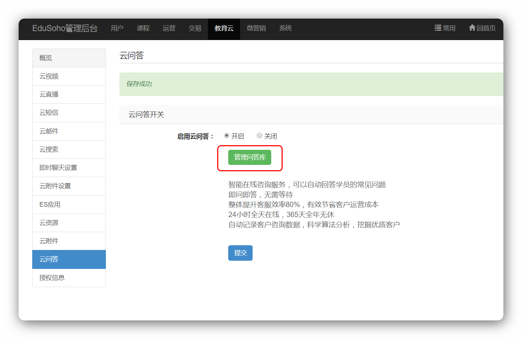The image size is (522, 339).
Task: Open the 系统 navigation menu
Action: [285, 28]
